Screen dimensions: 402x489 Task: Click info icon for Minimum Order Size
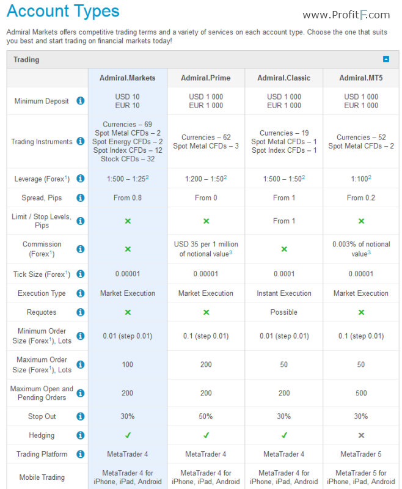[81, 336]
